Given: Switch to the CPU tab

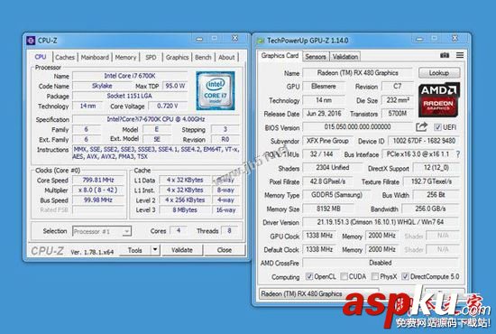Looking at the screenshot, I should 41,57.
